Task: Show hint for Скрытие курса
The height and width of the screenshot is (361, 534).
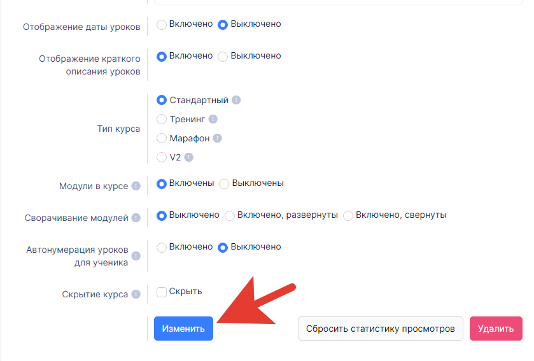Action: [136, 294]
